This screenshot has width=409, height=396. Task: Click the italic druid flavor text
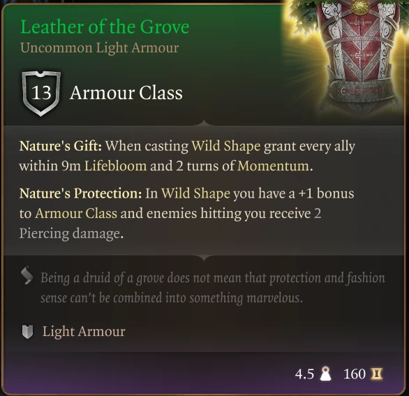click(213, 288)
